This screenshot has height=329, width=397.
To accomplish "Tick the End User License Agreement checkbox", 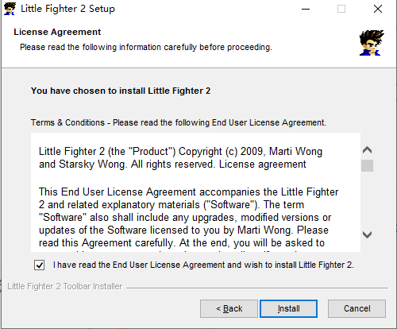I will 40,265.
